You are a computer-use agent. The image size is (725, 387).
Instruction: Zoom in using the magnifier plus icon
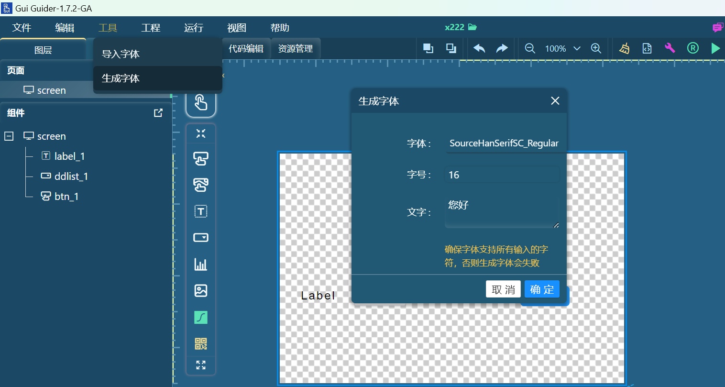pos(596,48)
